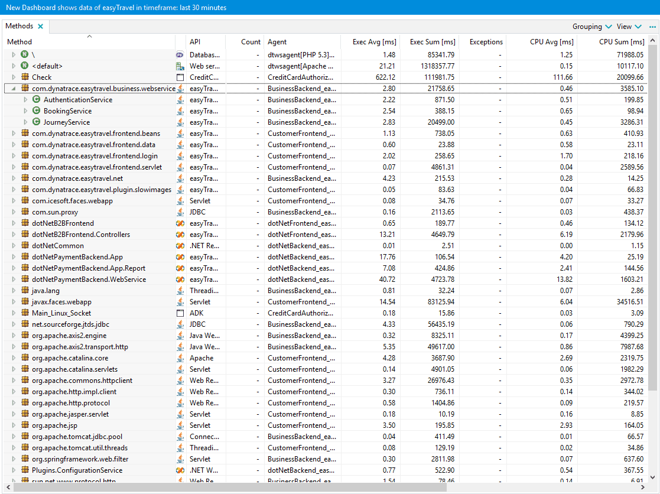This screenshot has height=494, width=660.
Task: Click the package icon beside Check
Action: (25, 77)
